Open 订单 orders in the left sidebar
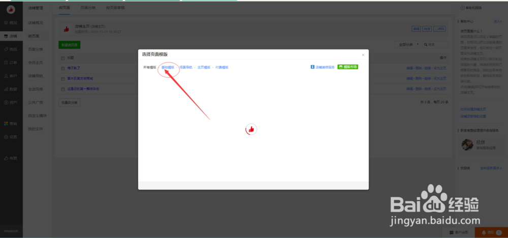The width and height of the screenshot is (508, 238). [x=11, y=63]
